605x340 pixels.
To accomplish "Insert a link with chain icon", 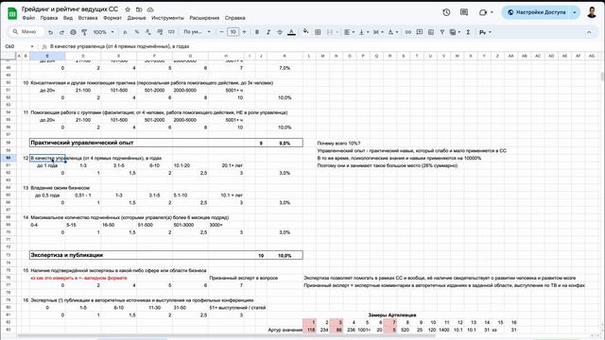I will tap(407, 32).
